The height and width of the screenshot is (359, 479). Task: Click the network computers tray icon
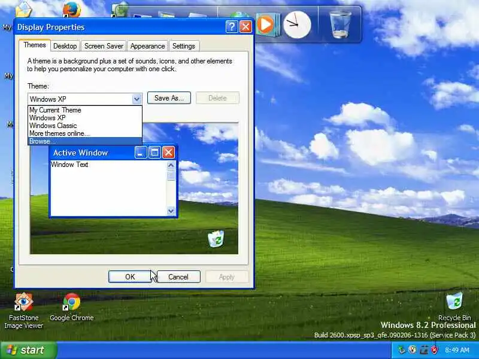click(x=424, y=350)
